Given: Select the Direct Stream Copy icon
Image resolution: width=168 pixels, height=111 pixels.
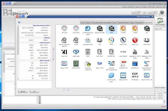Looking at the screenshot, I should tap(112, 75).
